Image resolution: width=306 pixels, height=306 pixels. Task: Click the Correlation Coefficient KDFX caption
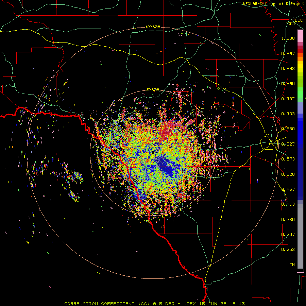[x=154, y=304]
